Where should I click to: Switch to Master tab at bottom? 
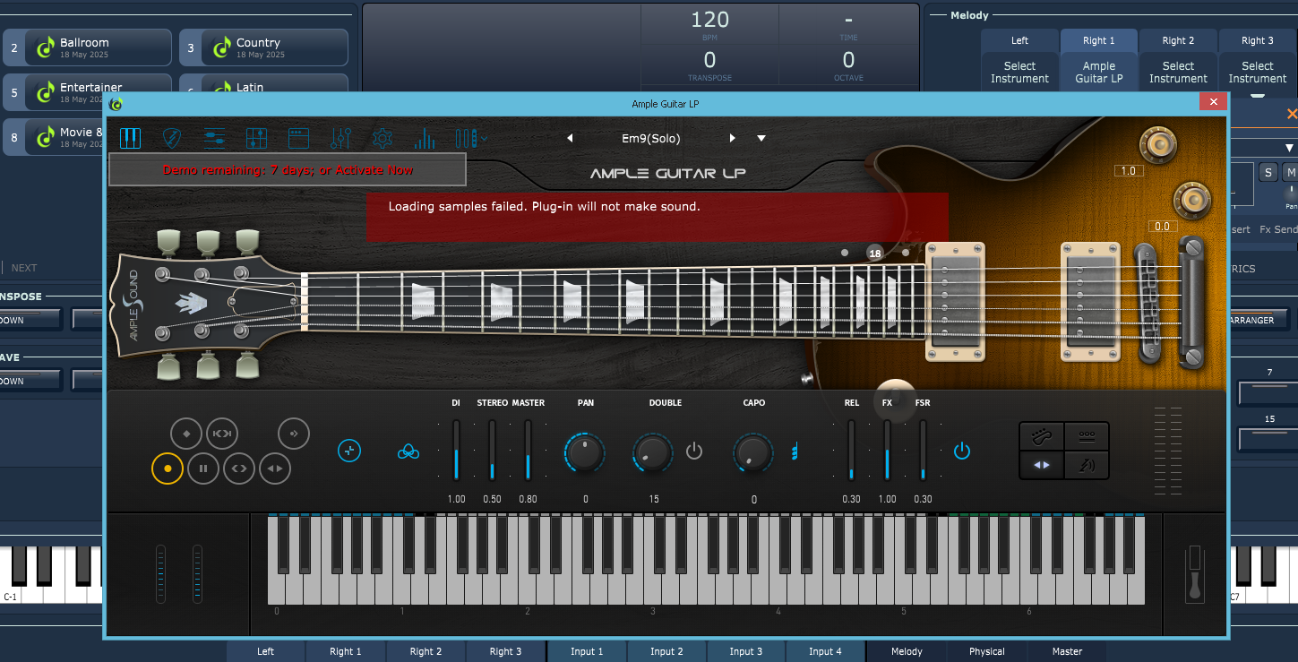[x=1067, y=651]
